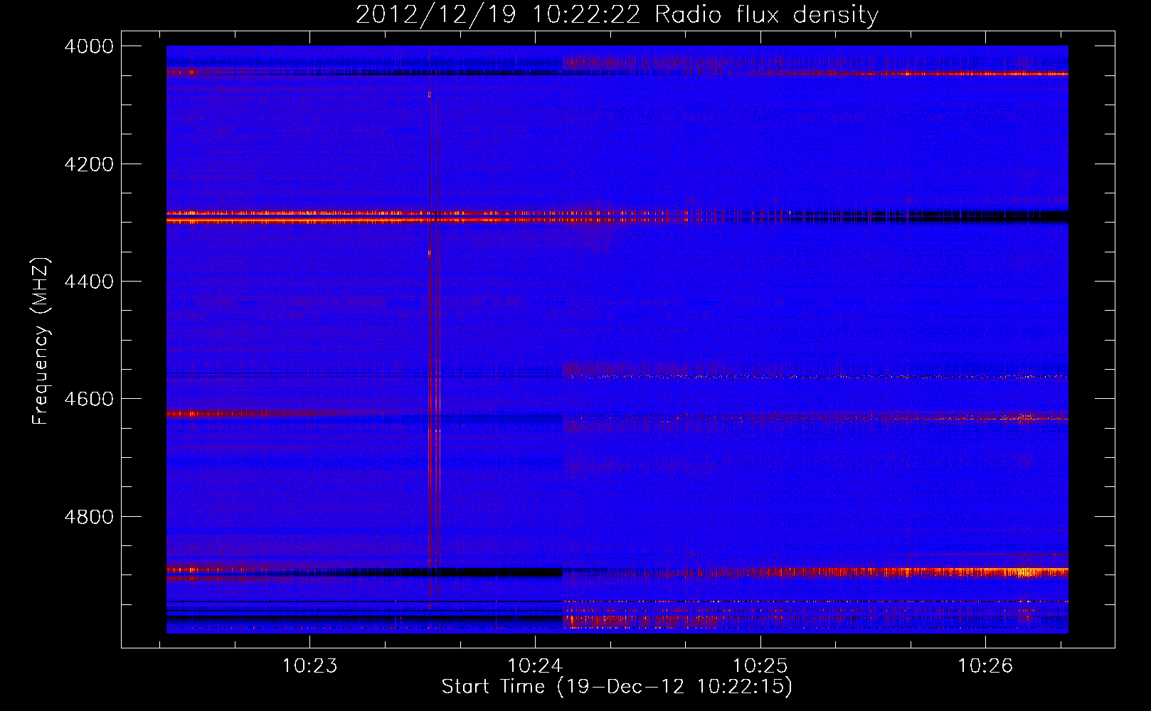Select the 4600 frequency axis label
1151x711 pixels.
89,399
